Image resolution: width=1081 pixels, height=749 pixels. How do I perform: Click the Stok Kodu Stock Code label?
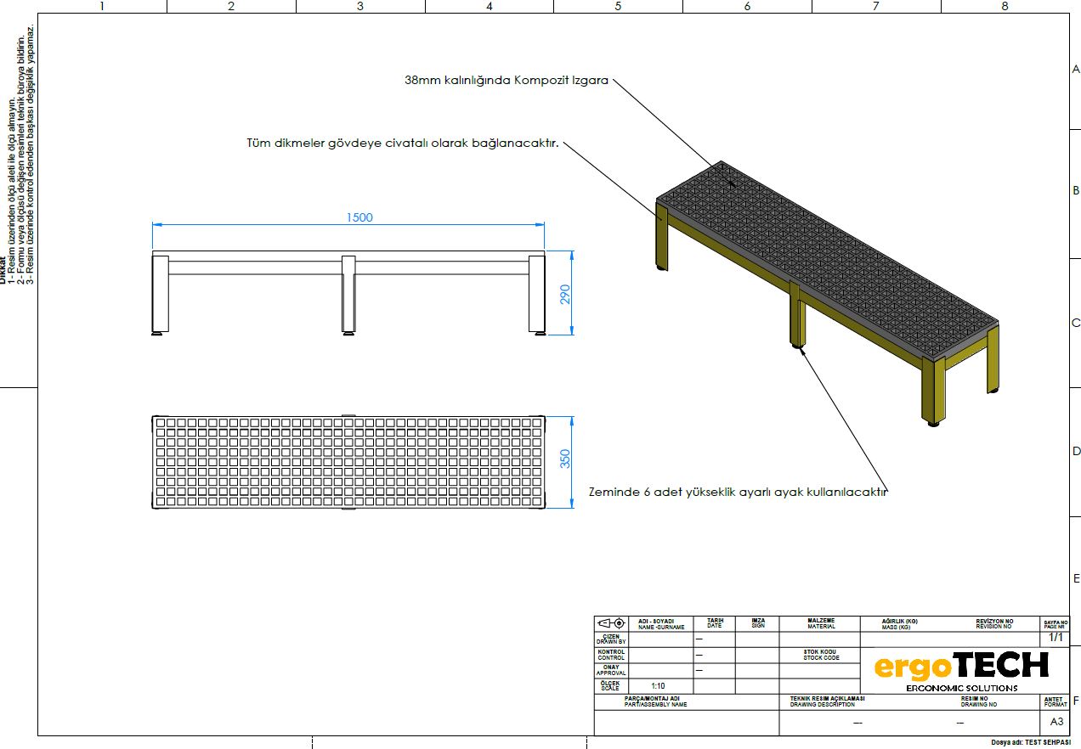coord(820,655)
